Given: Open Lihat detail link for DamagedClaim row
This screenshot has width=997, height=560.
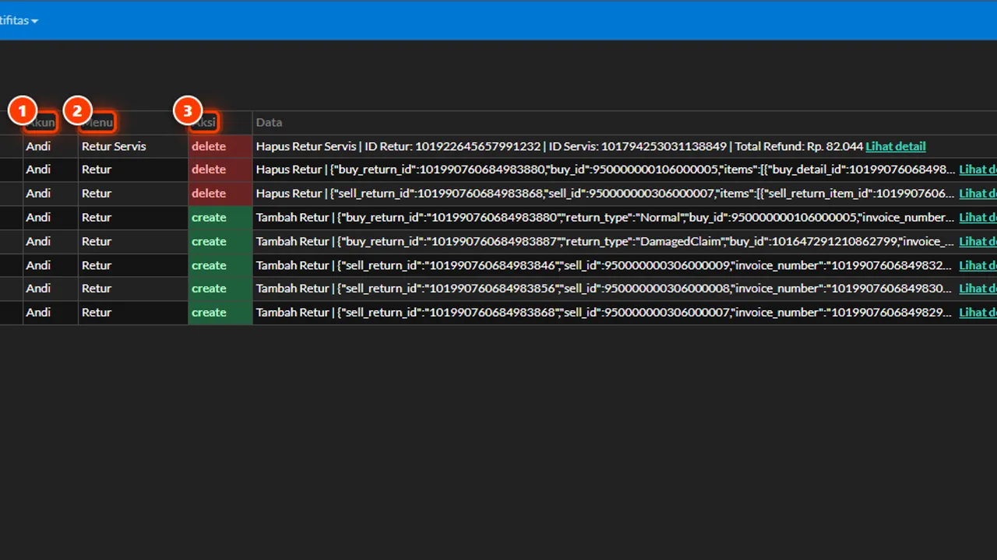Looking at the screenshot, I should click(978, 242).
